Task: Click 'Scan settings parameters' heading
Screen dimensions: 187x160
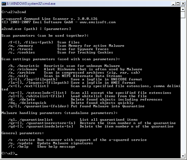Action: click(x=28, y=59)
